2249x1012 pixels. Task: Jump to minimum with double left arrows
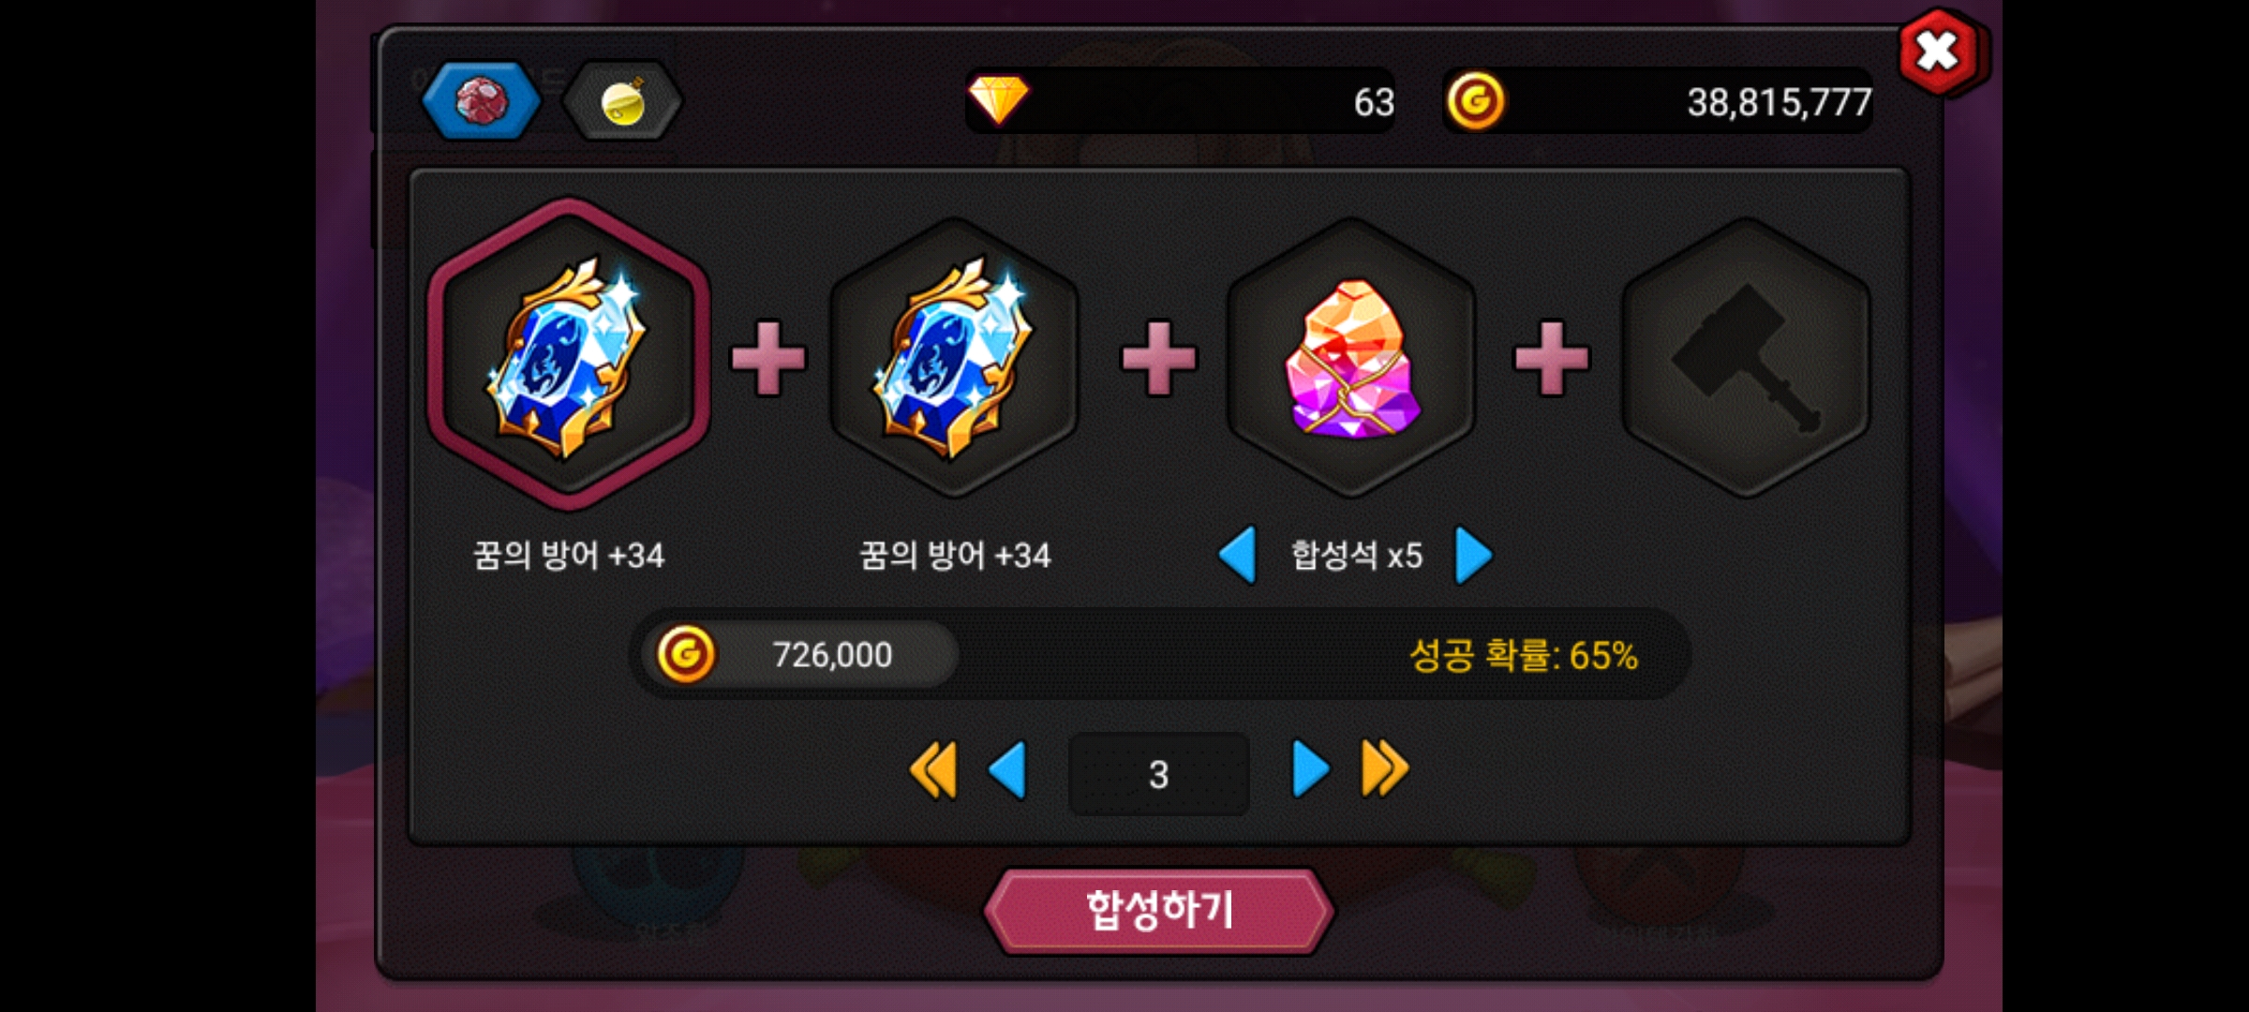pos(933,770)
